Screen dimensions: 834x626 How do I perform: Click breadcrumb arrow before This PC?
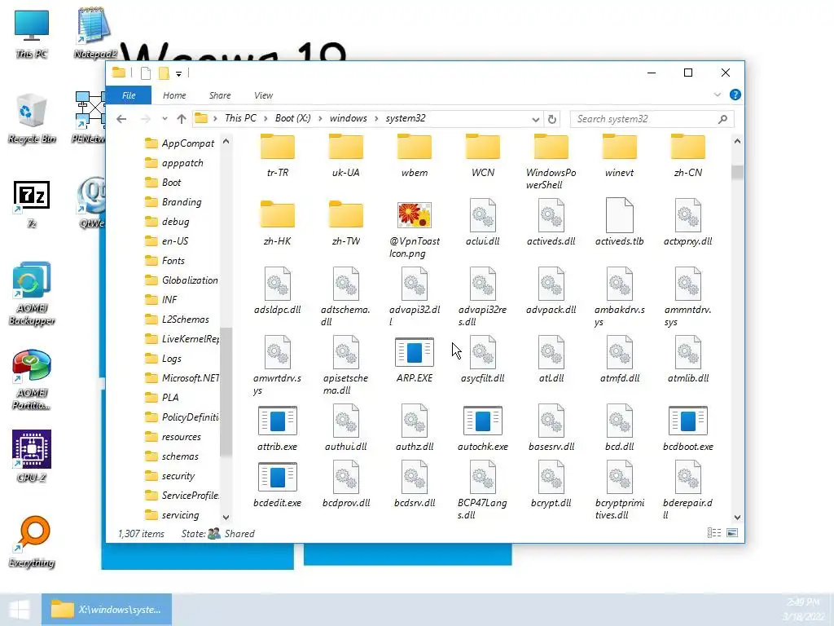click(215, 119)
